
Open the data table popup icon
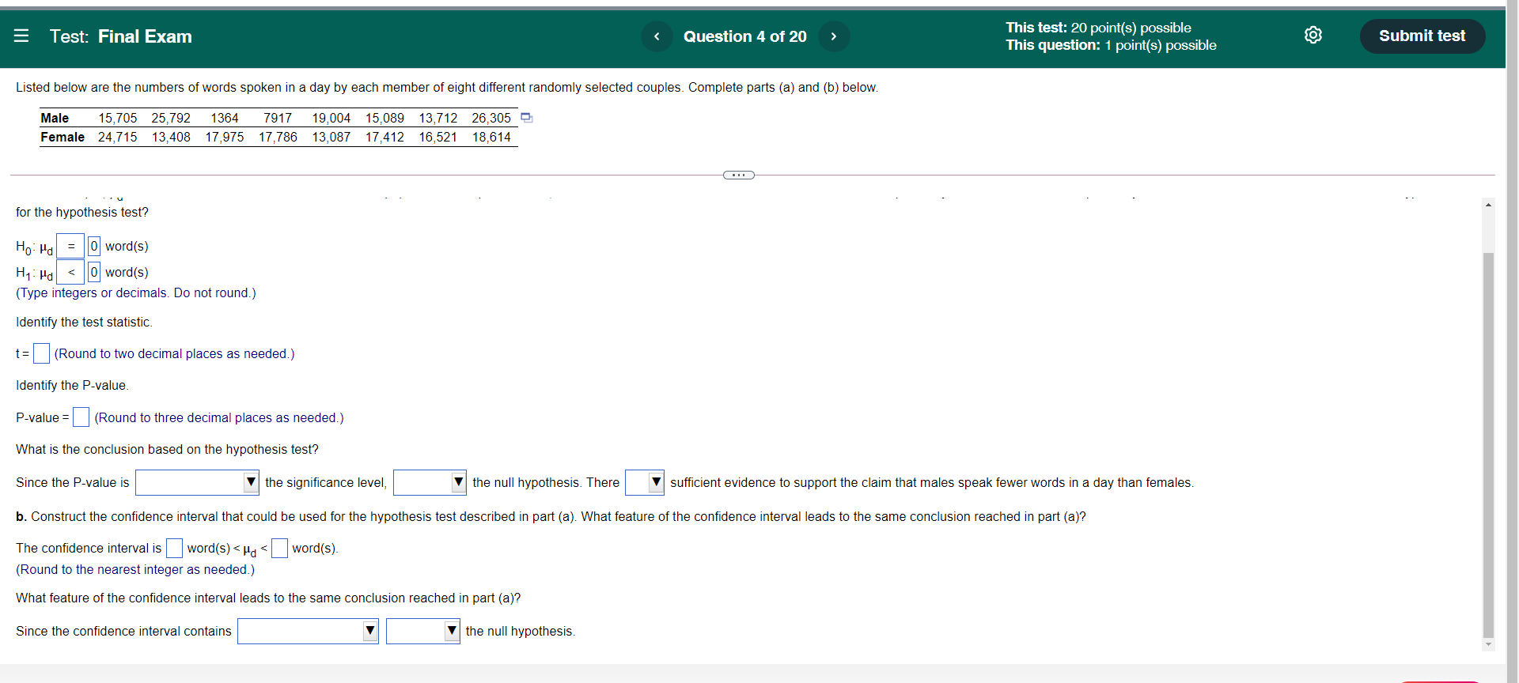pyautogui.click(x=527, y=118)
